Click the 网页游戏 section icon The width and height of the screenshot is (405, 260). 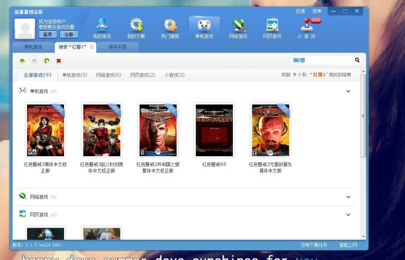[x=22, y=214]
